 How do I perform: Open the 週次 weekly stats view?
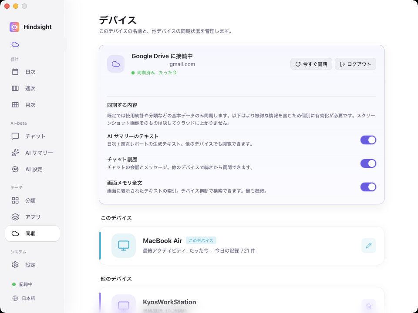(32, 88)
